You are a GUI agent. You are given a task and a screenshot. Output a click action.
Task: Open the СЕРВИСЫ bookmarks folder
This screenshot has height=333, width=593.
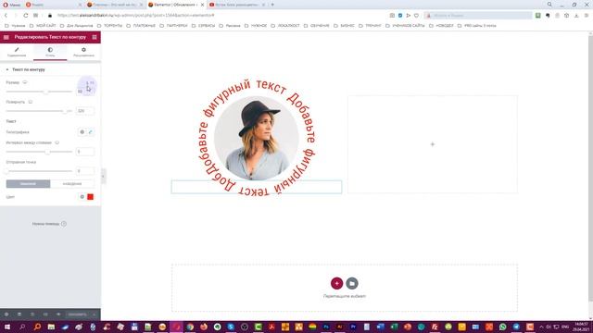click(x=203, y=26)
